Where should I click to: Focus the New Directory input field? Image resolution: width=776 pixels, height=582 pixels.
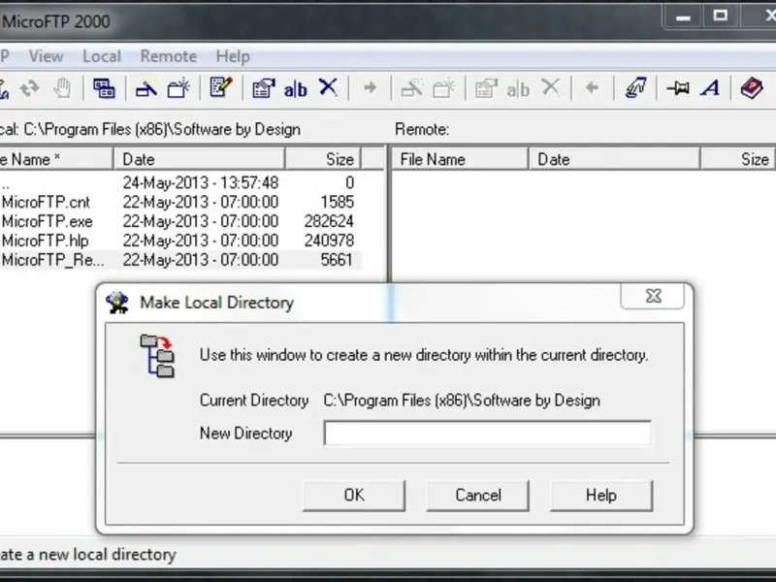tap(488, 433)
